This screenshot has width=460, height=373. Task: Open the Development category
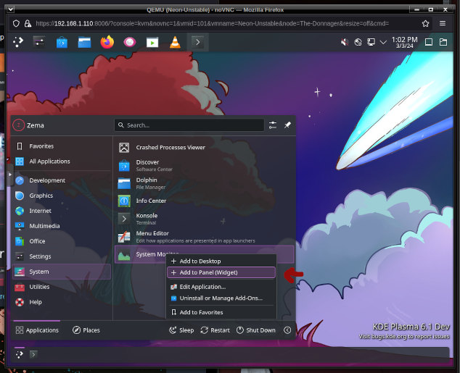pos(62,180)
